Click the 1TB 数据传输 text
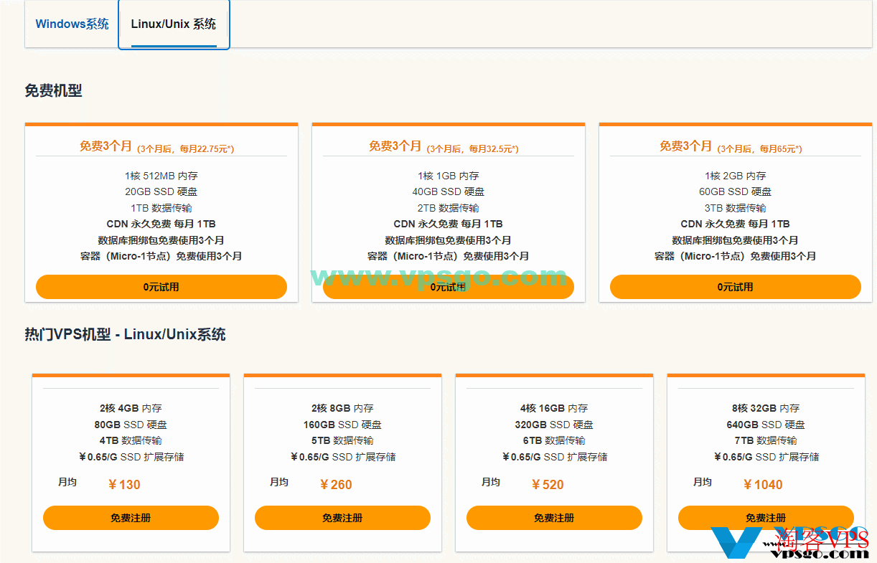 point(161,208)
